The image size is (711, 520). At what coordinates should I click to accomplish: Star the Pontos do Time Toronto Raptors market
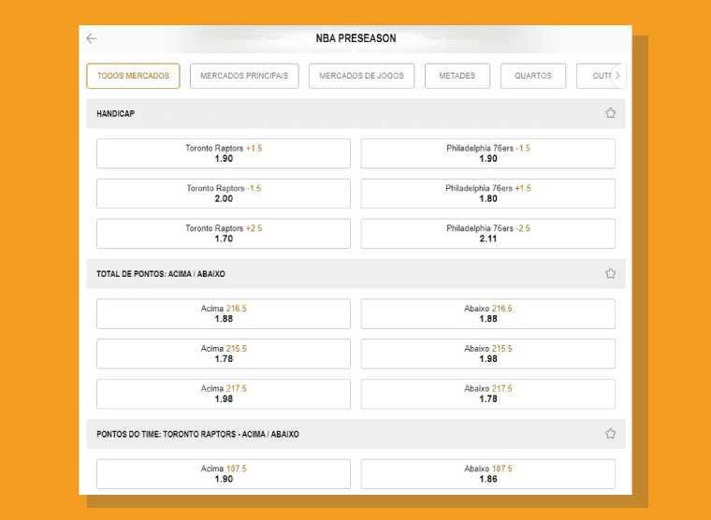tap(610, 434)
